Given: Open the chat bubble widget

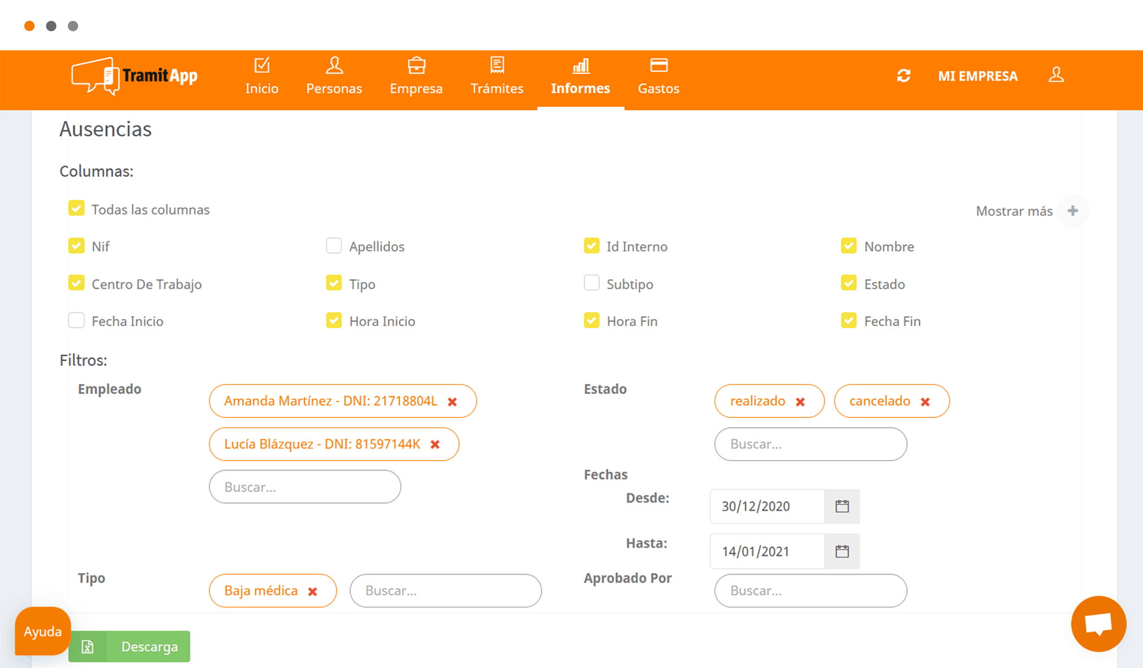Looking at the screenshot, I should coord(1098,624).
